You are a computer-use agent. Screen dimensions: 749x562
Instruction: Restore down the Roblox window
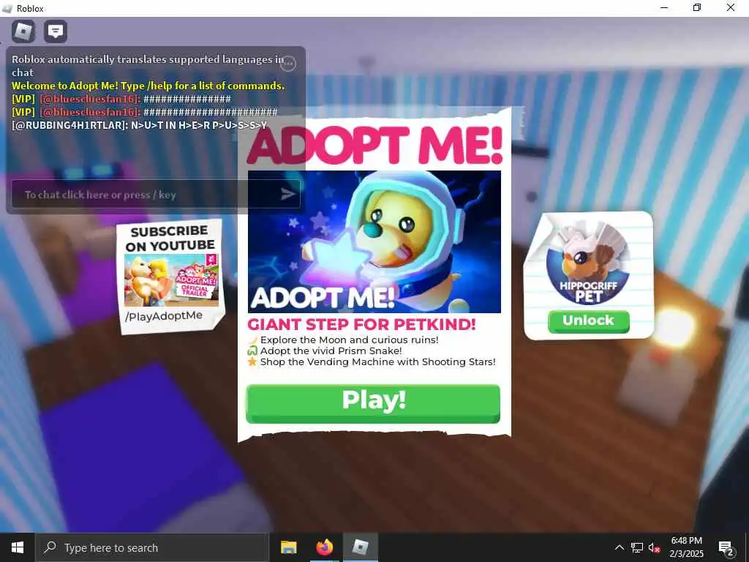[x=697, y=8]
